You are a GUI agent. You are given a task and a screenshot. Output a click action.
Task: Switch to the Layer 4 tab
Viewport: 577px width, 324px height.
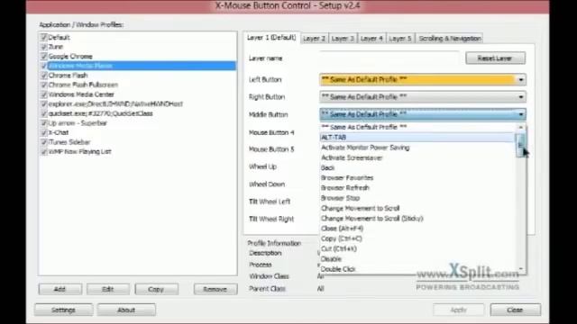(x=371, y=39)
